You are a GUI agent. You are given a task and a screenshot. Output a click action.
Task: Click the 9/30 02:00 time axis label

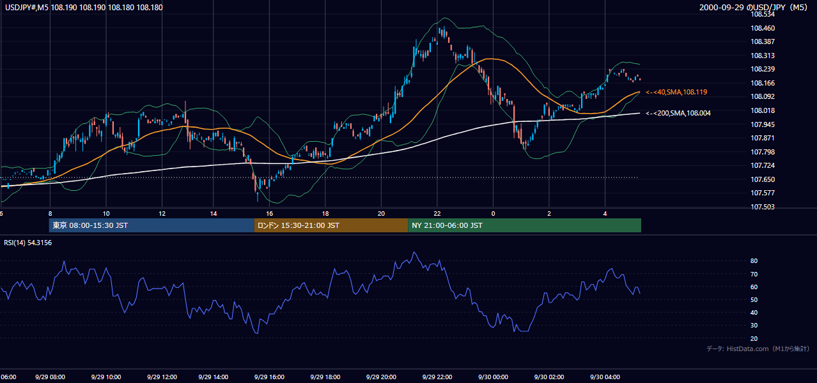[x=549, y=377]
